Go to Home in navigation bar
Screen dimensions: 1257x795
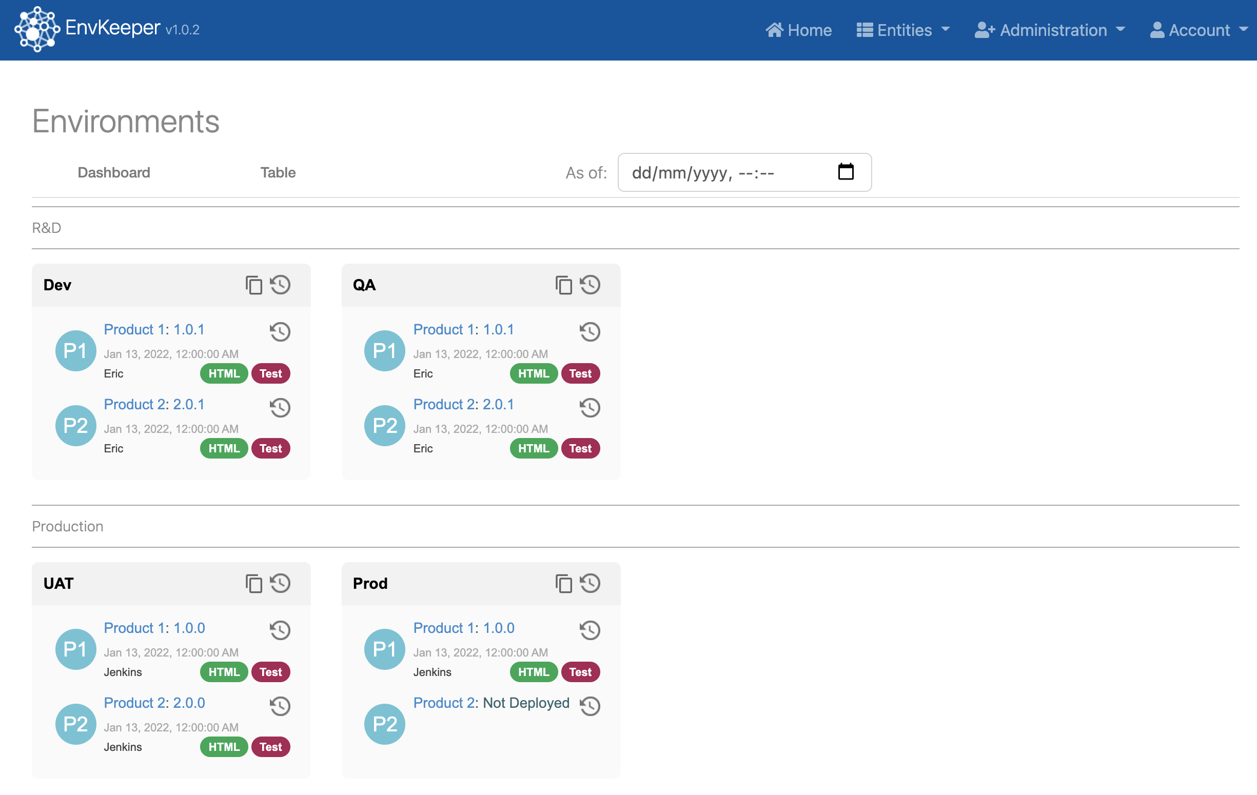pos(798,30)
